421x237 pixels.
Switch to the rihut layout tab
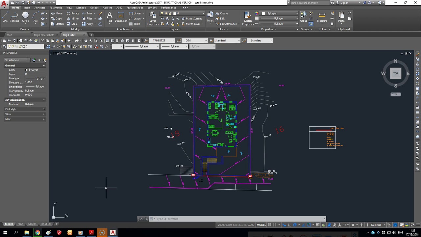coord(20,224)
